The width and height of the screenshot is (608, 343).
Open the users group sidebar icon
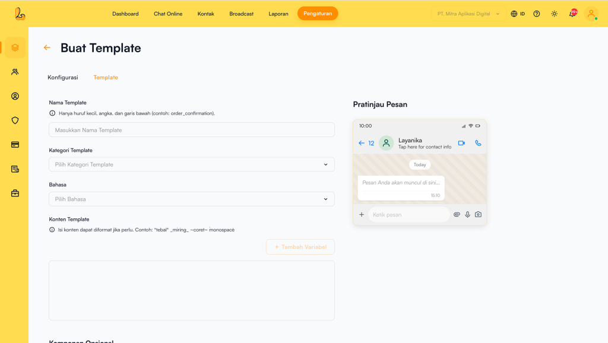tap(15, 72)
